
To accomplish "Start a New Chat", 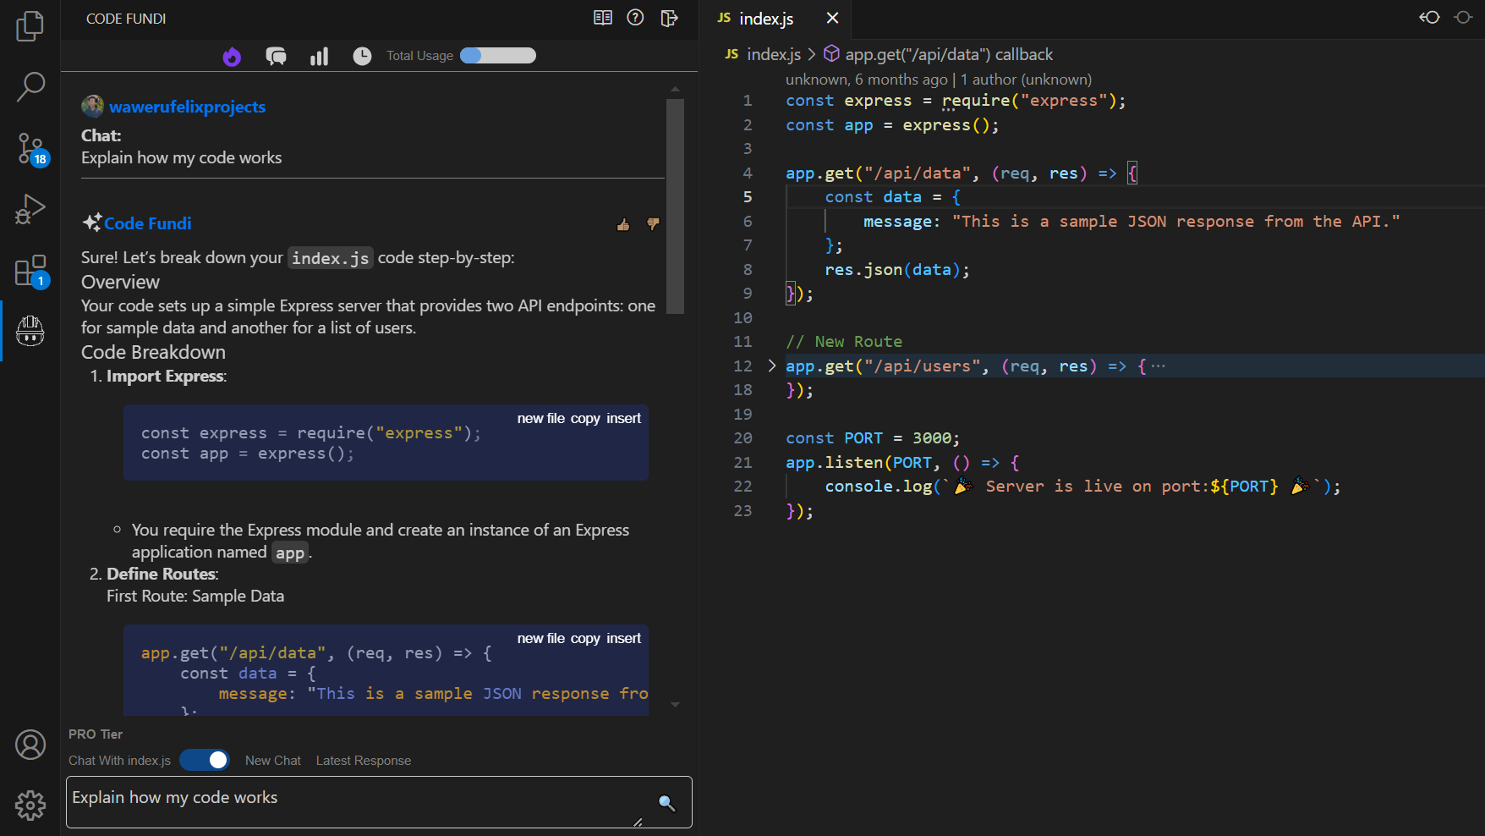I will 272,760.
